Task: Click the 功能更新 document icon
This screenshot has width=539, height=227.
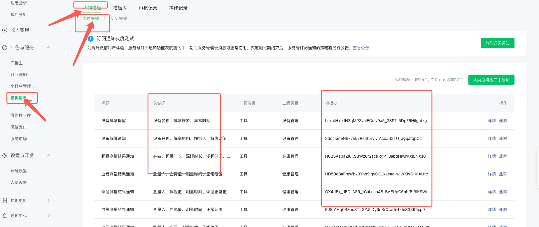Action: [x=5, y=200]
